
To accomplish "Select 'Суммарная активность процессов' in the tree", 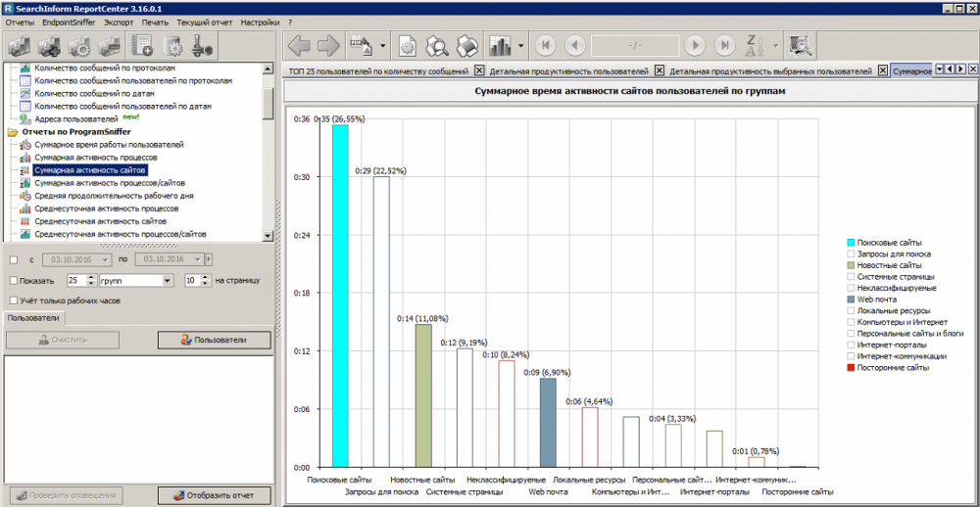I will [95, 157].
